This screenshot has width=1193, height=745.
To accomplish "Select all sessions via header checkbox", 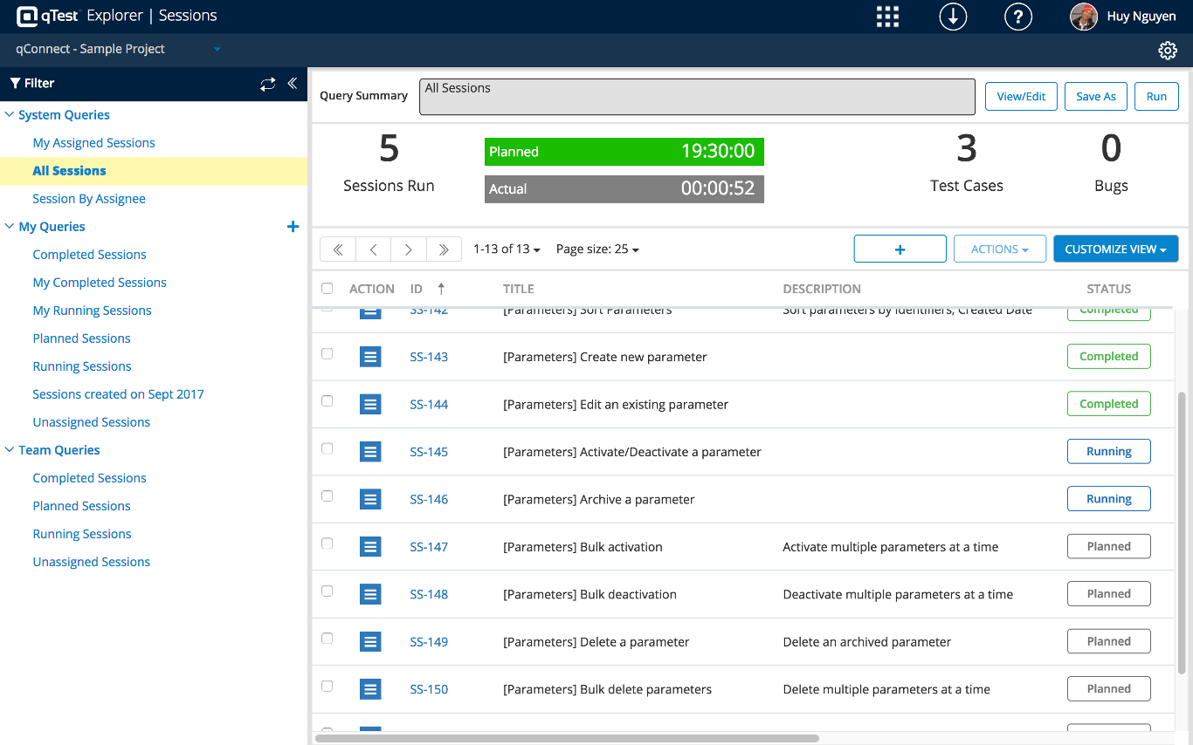I will point(328,289).
